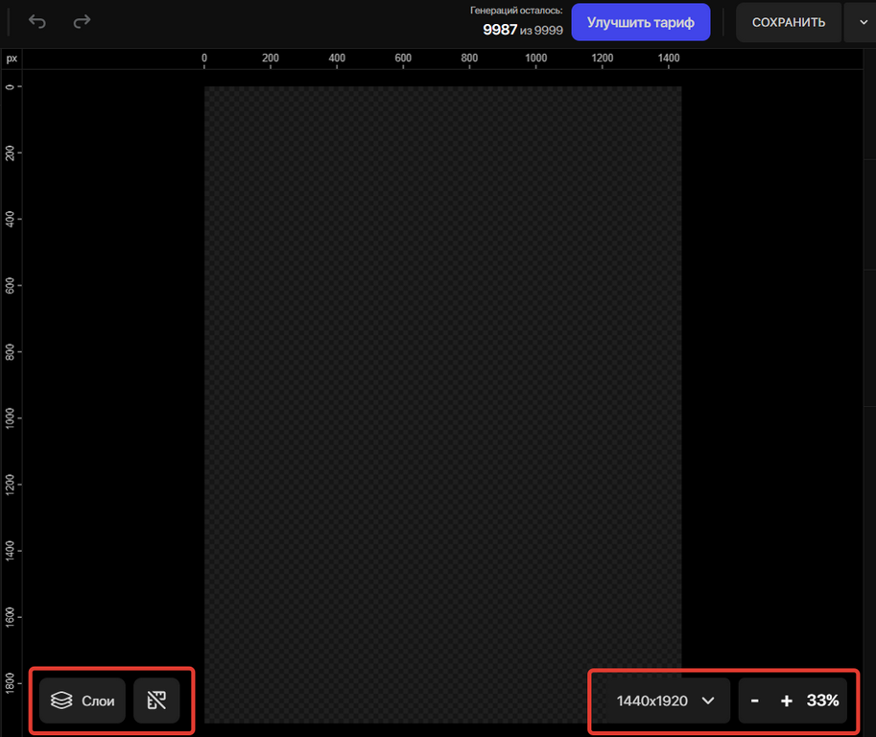Redo the last undone action
This screenshot has width=876, height=737.
click(82, 22)
